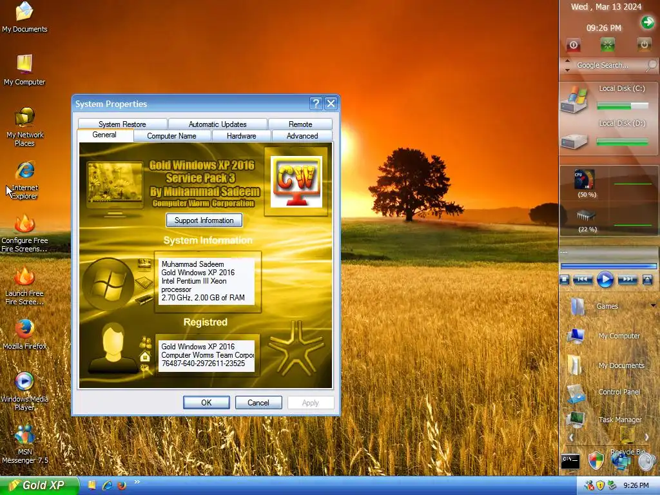Viewport: 660px width, 495px height.
Task: Click the eject button in sidebar player
Action: coord(647,279)
